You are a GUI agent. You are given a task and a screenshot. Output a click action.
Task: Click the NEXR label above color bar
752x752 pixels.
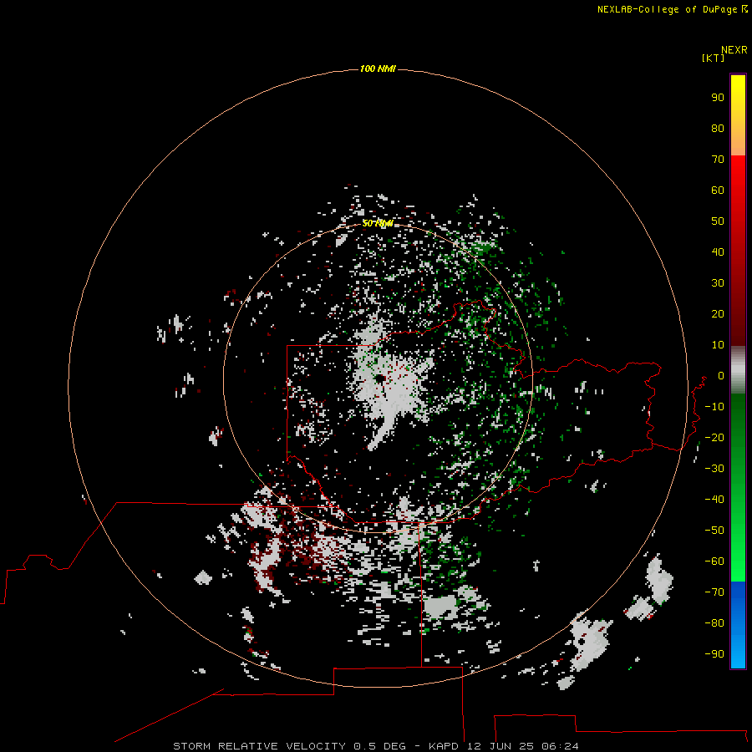pos(734,50)
